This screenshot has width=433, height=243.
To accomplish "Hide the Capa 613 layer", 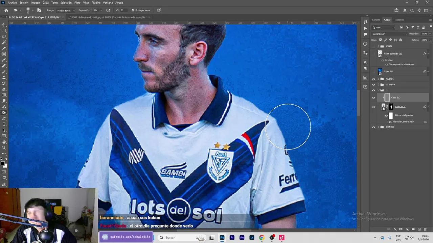I will click(373, 98).
